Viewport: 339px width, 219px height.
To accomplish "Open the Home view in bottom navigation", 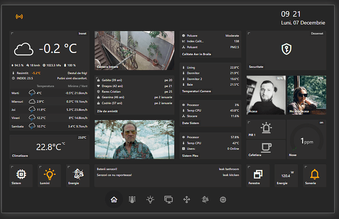I will tap(114, 199).
